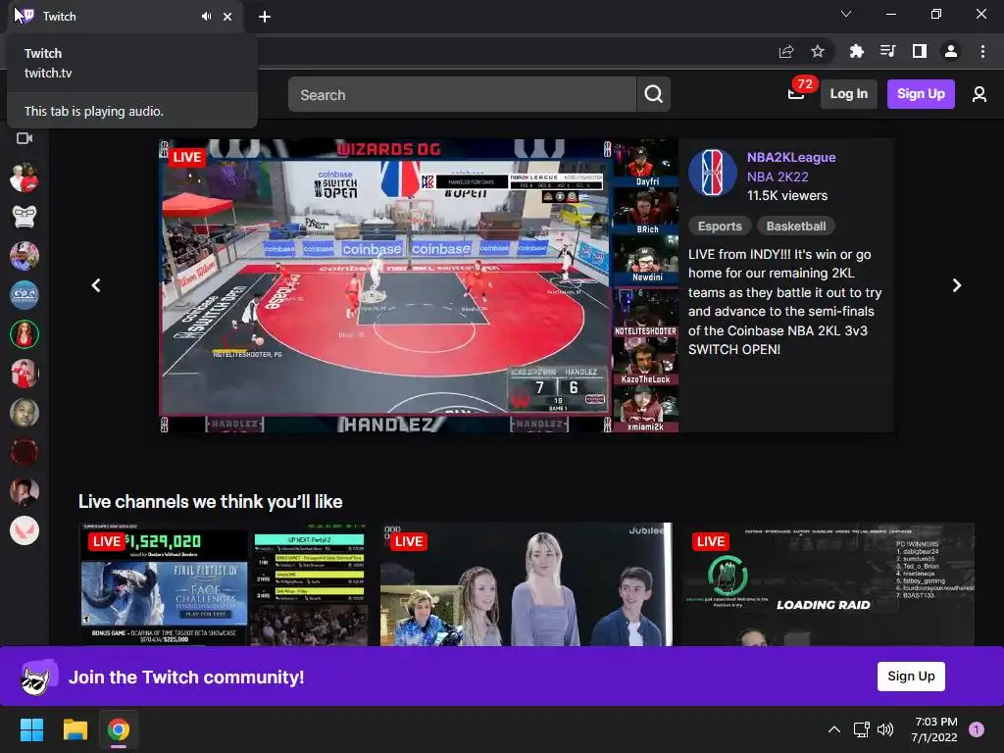Screen dimensions: 1004x753
Task: Open the media controls icon in Chrome
Action: 887,51
